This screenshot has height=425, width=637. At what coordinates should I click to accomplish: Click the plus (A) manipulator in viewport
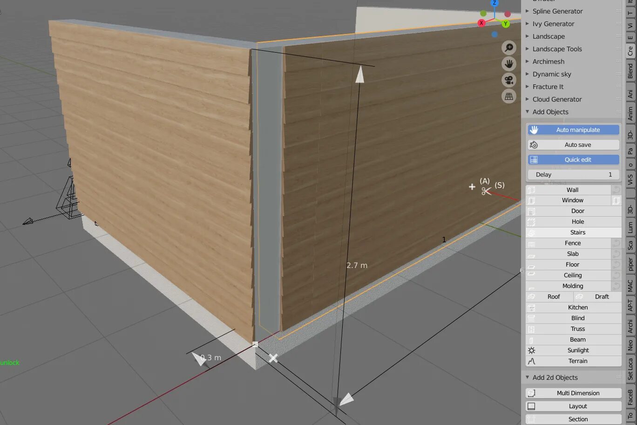click(x=472, y=187)
